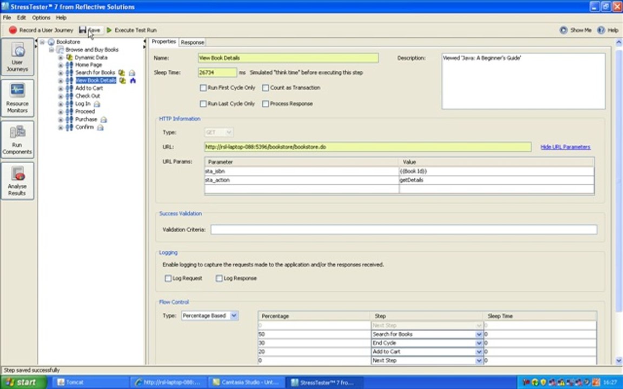Open the Analyse Results panel
This screenshot has height=389, width=623.
(x=17, y=181)
